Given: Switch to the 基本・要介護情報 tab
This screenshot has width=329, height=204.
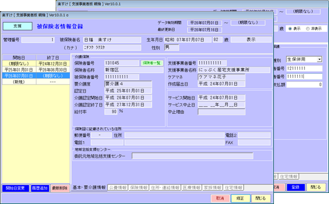Looking at the screenshot, I should [89, 187].
